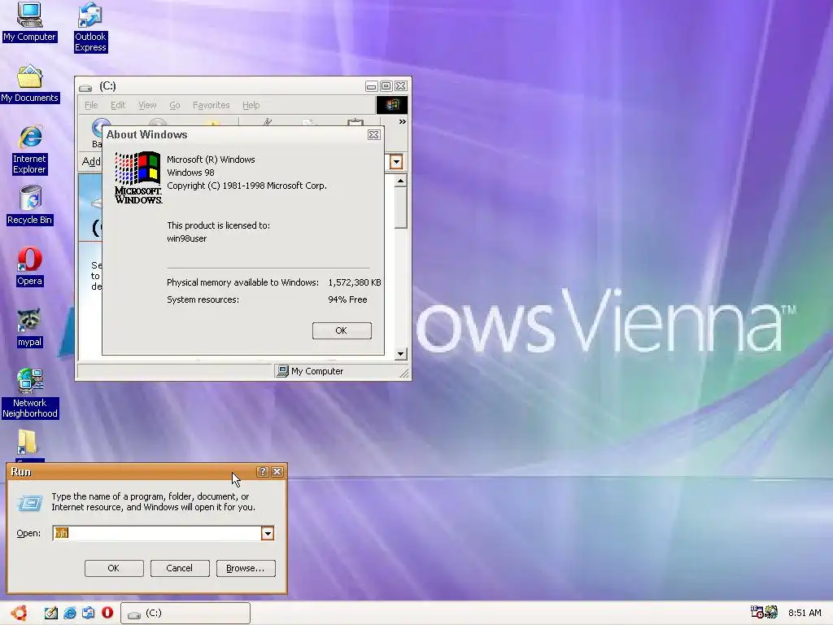Open the Address bar dropdown in (C:) window
This screenshot has height=625, width=833.
coord(396,162)
